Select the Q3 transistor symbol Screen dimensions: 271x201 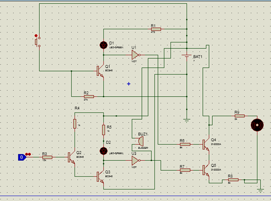coord(100,177)
